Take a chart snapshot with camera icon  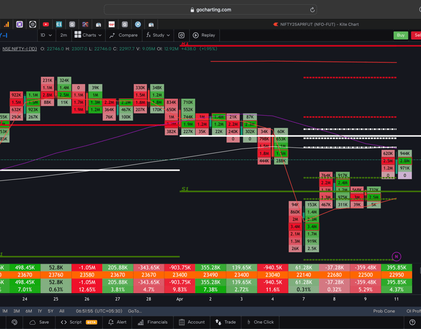tap(181, 35)
